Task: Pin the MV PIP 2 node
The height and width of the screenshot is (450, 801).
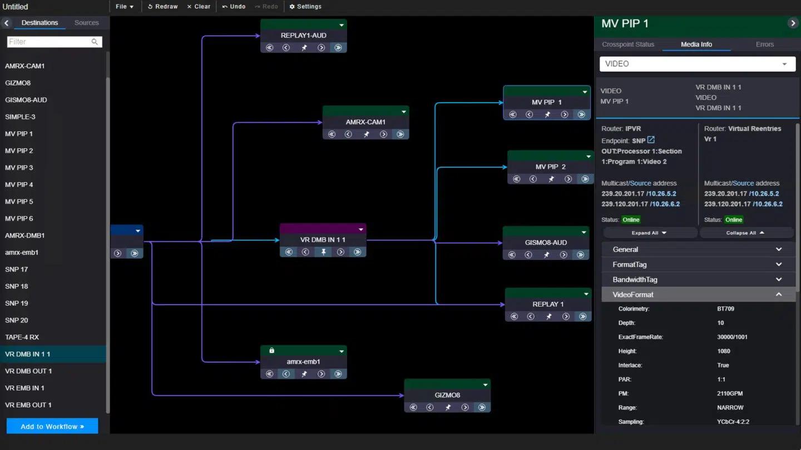Action: (x=551, y=179)
